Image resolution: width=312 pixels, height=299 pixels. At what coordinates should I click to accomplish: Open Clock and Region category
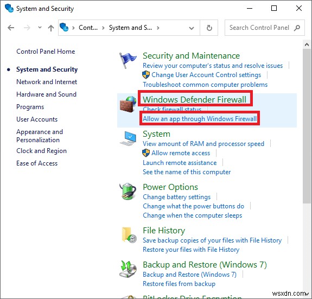coord(41,151)
